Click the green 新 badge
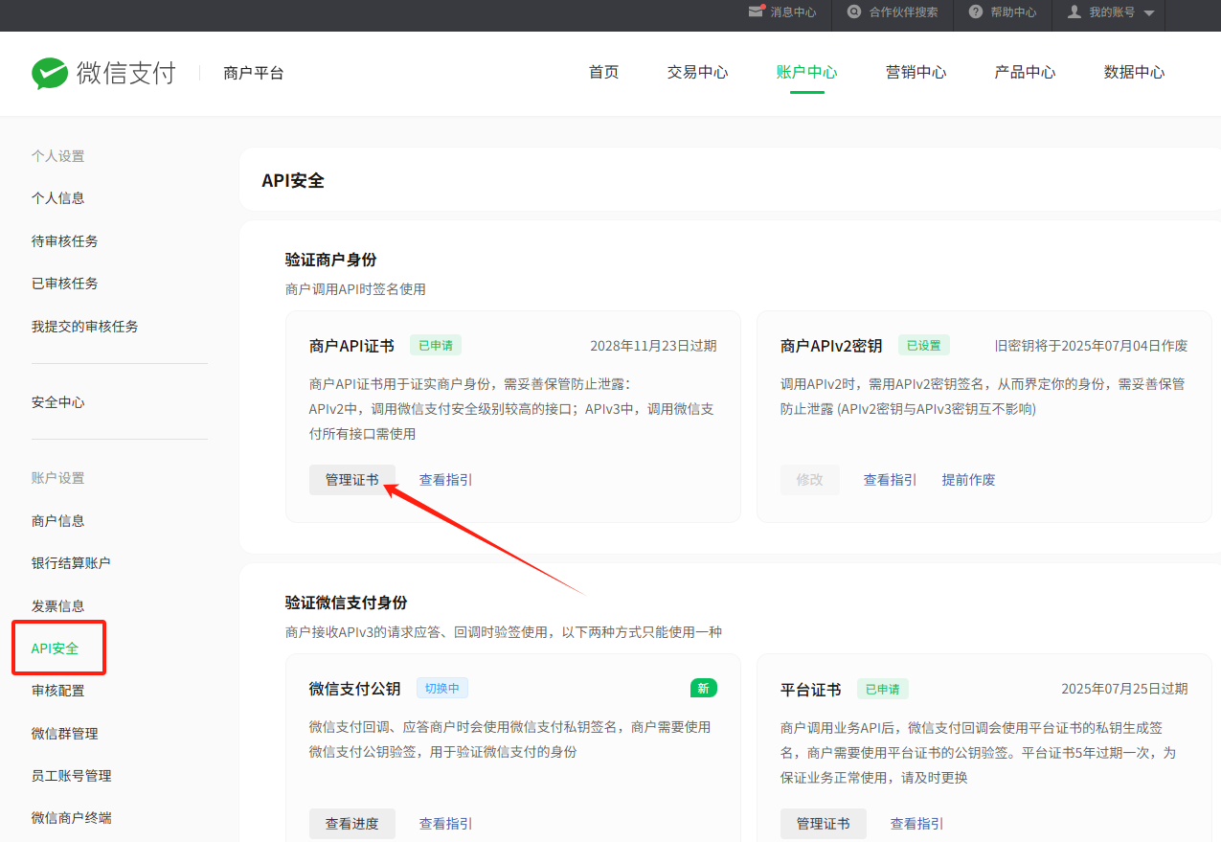The width and height of the screenshot is (1221, 842). [x=703, y=688]
